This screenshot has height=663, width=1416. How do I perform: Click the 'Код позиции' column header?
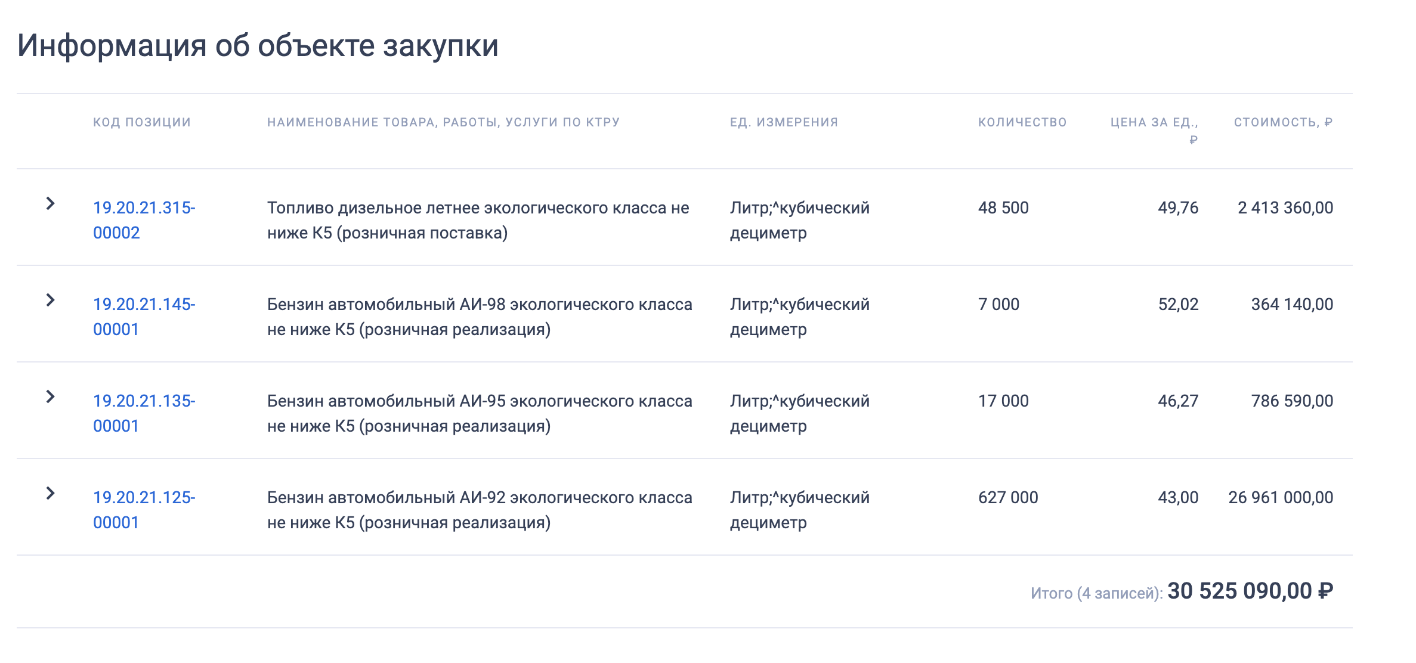point(142,122)
